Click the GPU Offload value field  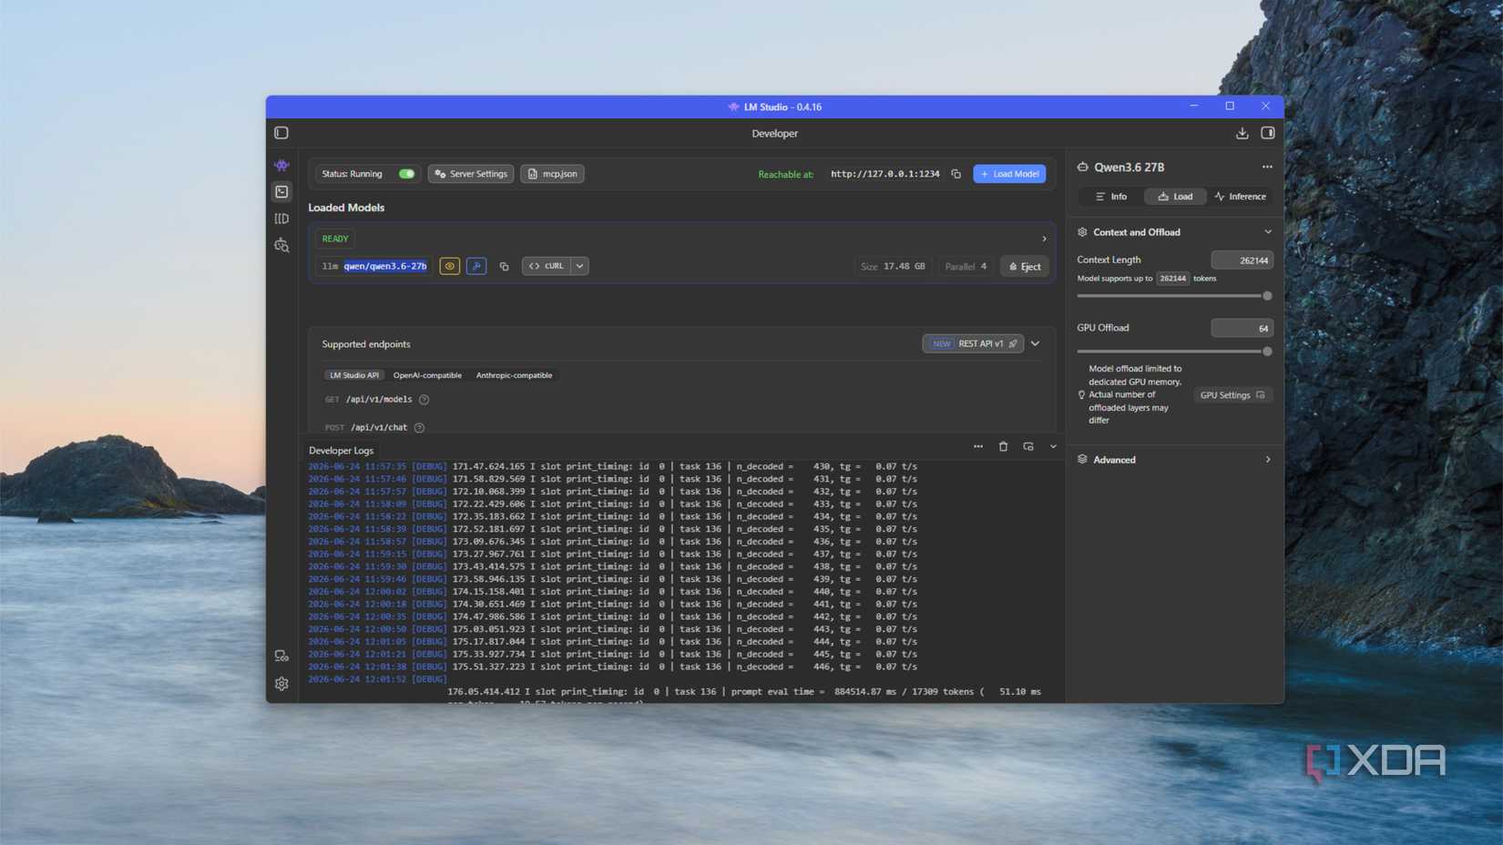click(x=1242, y=328)
